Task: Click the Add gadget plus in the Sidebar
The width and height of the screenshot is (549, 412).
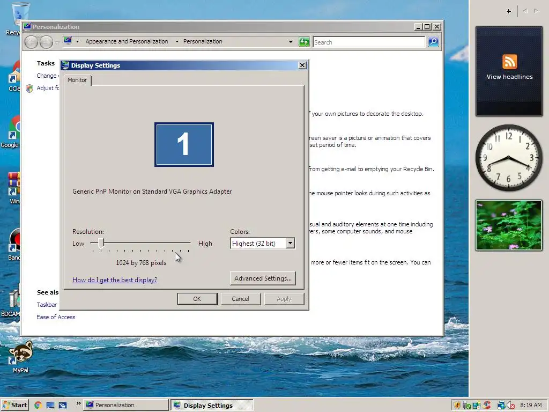Action: click(509, 11)
